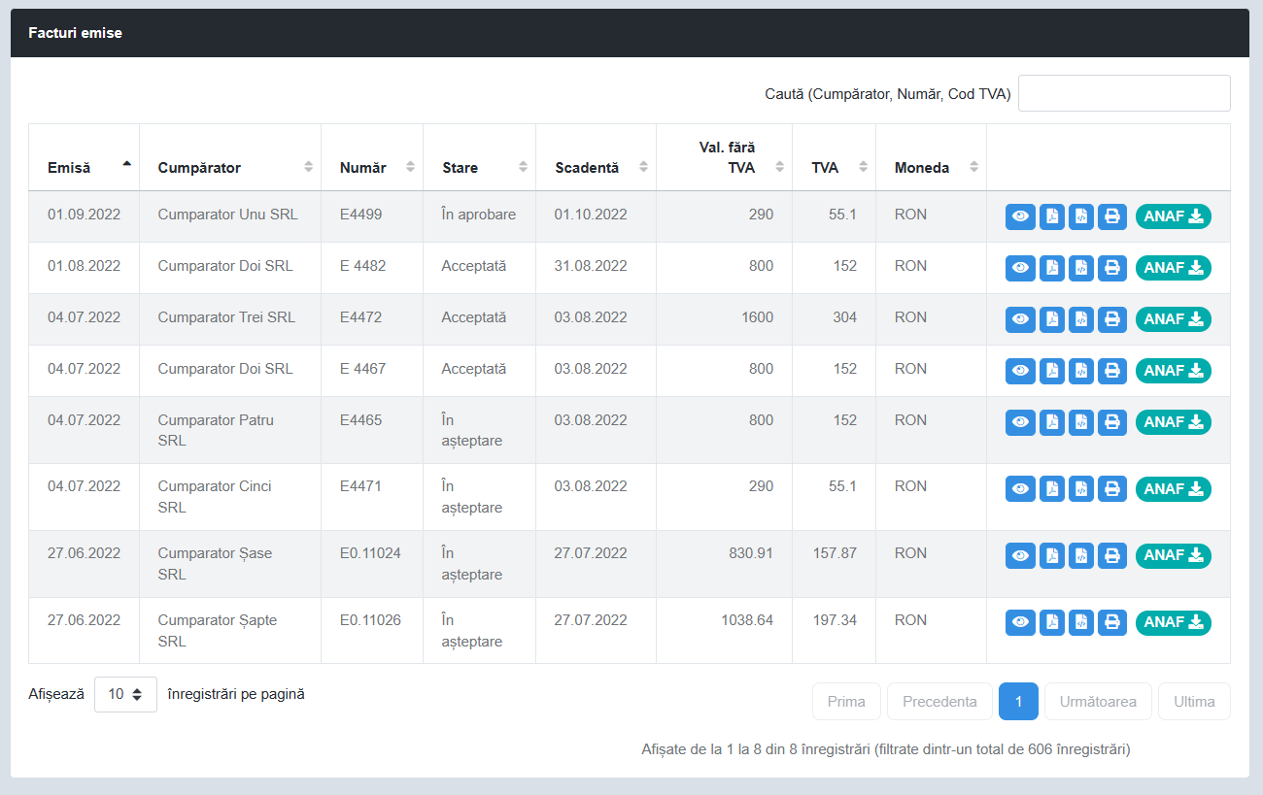Select page 1 in pagination
Screen dimensions: 1263x795
pos(1018,702)
